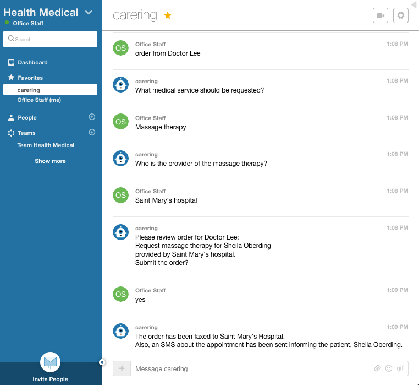
Task: Open the Teams section
Action: click(26, 133)
